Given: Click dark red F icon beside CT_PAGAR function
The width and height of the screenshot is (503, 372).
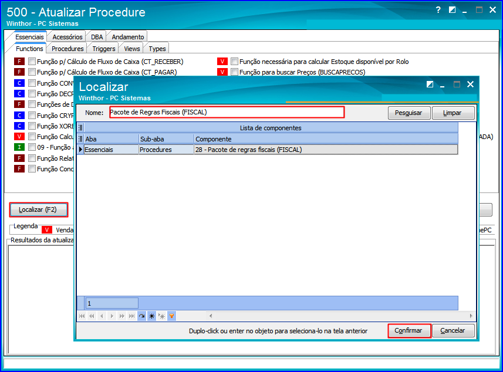Looking at the screenshot, I should click(x=19, y=72).
